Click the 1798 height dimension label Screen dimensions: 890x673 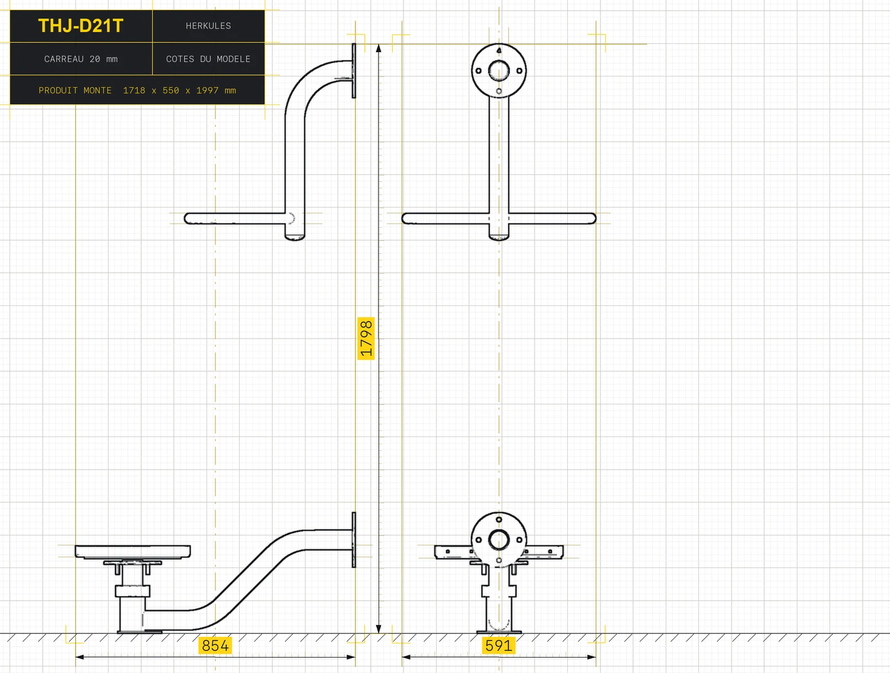click(366, 339)
